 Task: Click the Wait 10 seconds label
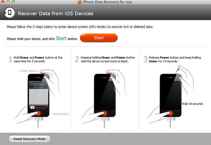click(192, 104)
